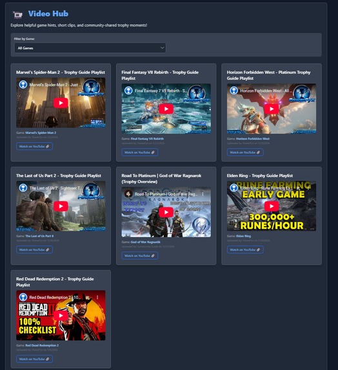Click channel avatar on Red Dead Redemption video
The image size is (338, 370).
click(x=23, y=297)
